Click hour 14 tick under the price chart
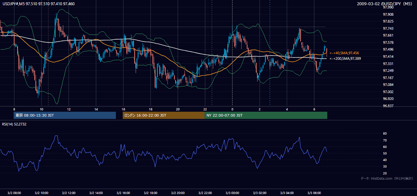The image size is (417, 196). 96,109
